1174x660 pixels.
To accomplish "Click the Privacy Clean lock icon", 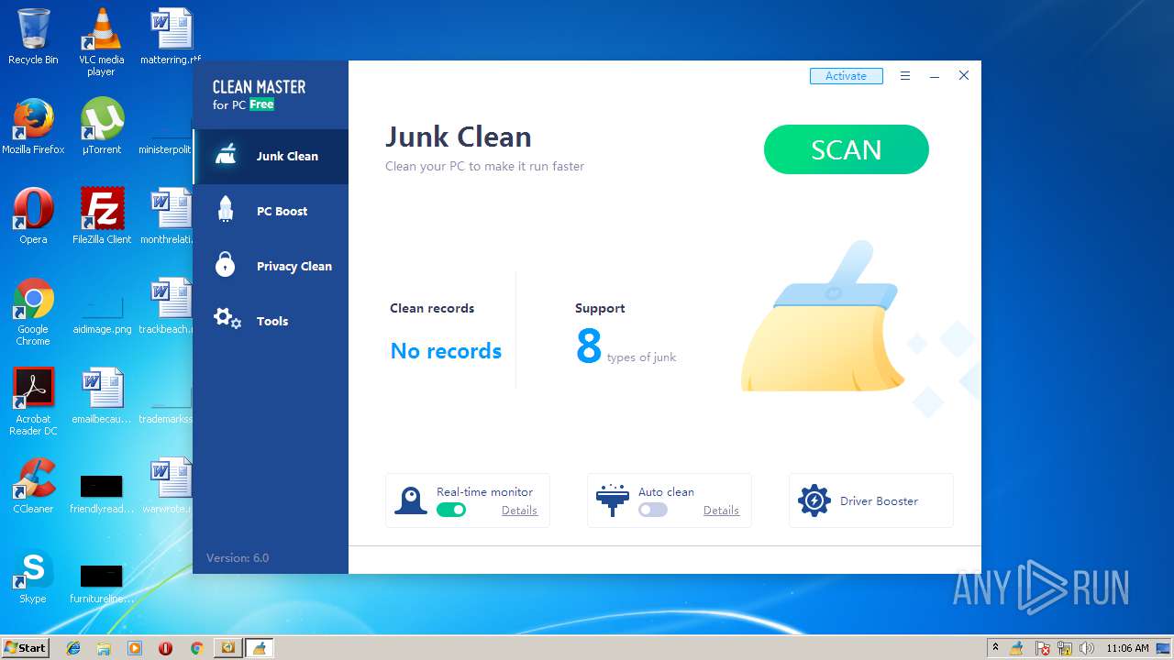I will [x=226, y=265].
